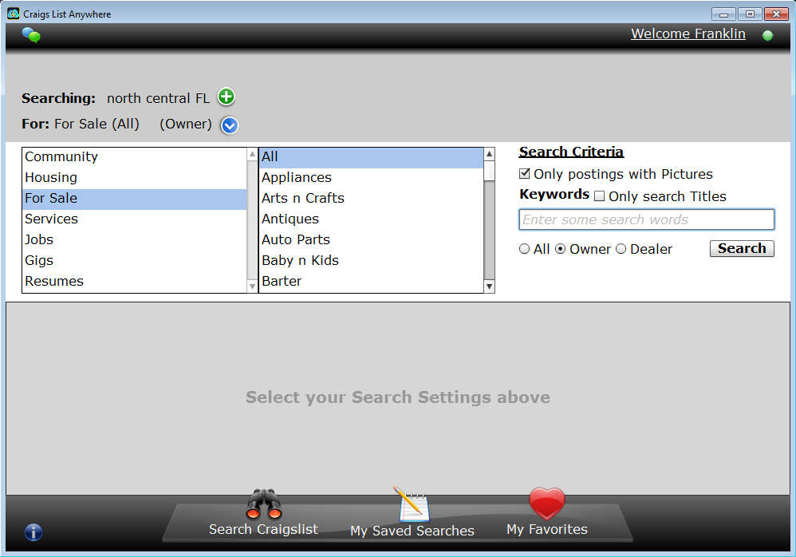Viewport: 796px width, 557px height.
Task: Click the green status indicator dot
Action: [x=767, y=35]
